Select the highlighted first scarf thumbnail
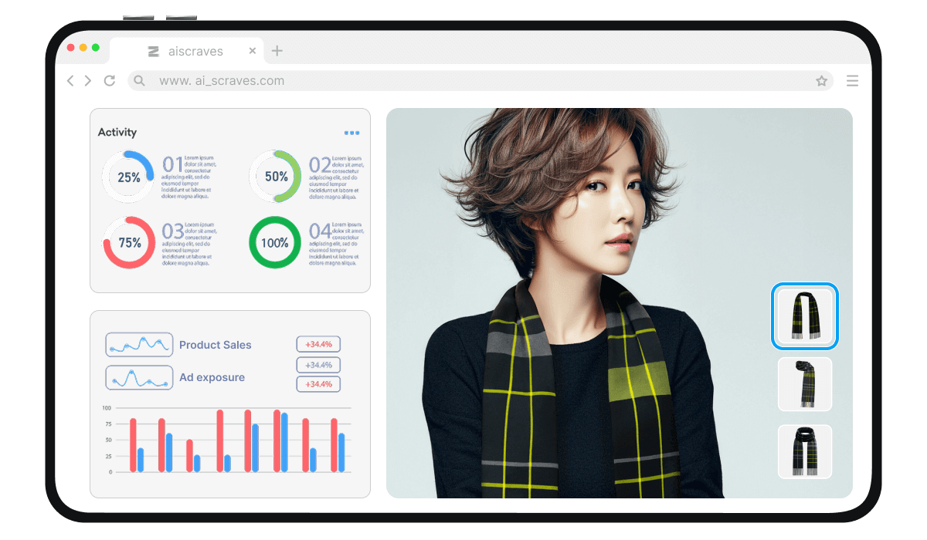The width and height of the screenshot is (927, 540). click(804, 316)
